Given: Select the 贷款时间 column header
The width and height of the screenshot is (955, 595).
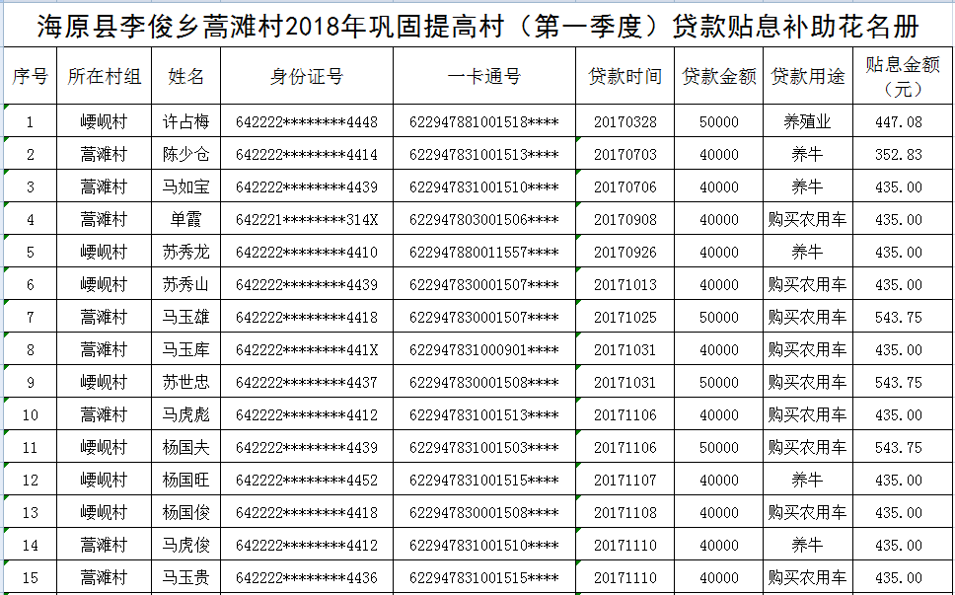Looking at the screenshot, I should click(x=624, y=76).
